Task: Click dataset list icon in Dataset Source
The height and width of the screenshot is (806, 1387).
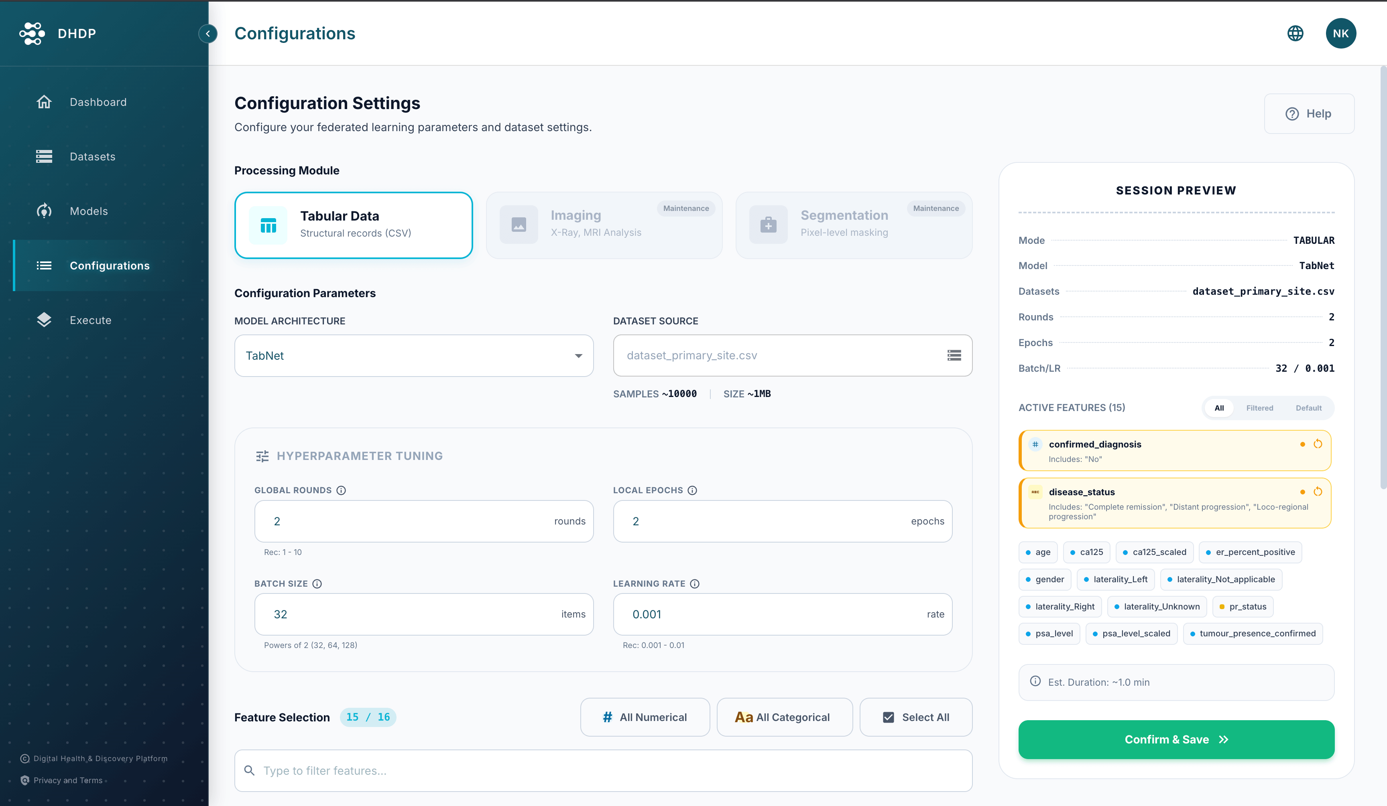Action: [x=954, y=356]
